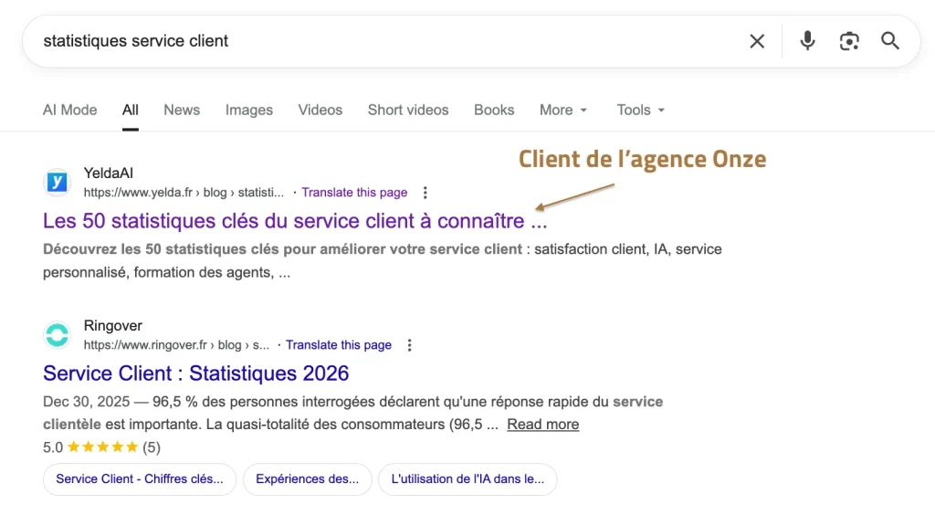This screenshot has height=515, width=935.
Task: Translate the YeldaAI result page
Action: pyautogui.click(x=354, y=193)
